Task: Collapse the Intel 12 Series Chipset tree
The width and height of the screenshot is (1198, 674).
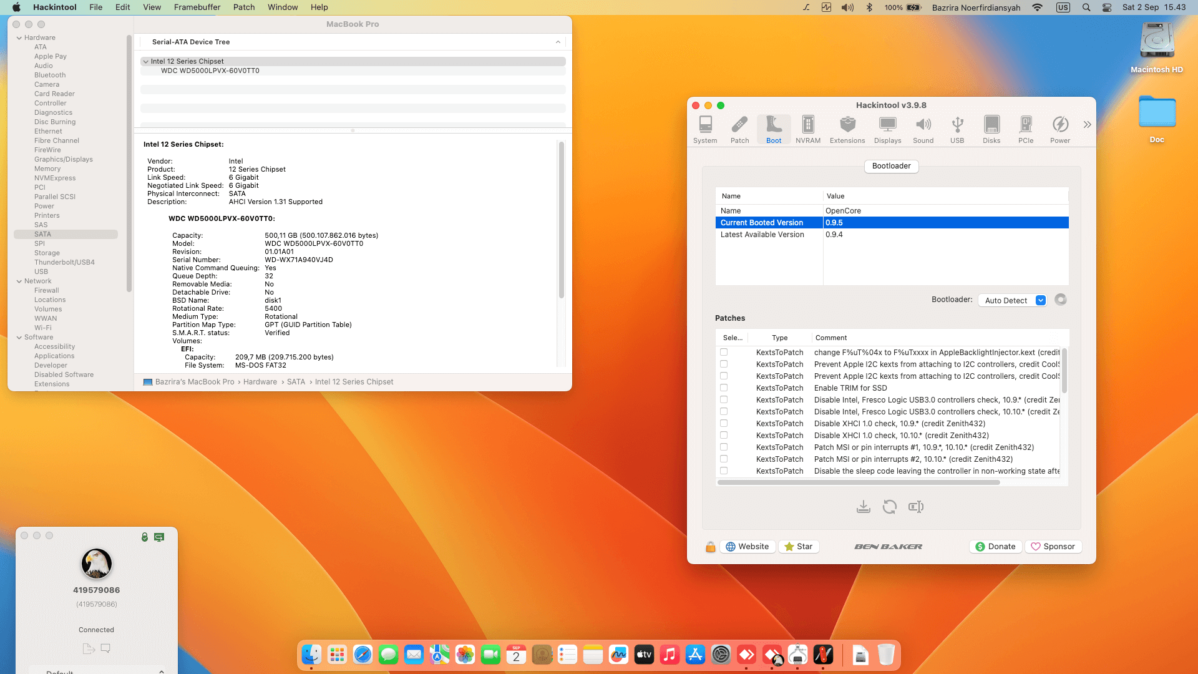Action: point(145,61)
